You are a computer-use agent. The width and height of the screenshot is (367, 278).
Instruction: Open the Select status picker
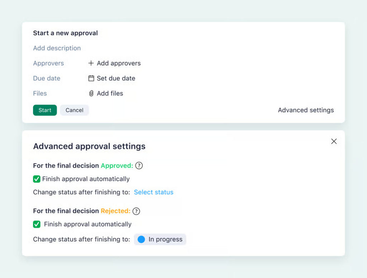[x=153, y=192]
